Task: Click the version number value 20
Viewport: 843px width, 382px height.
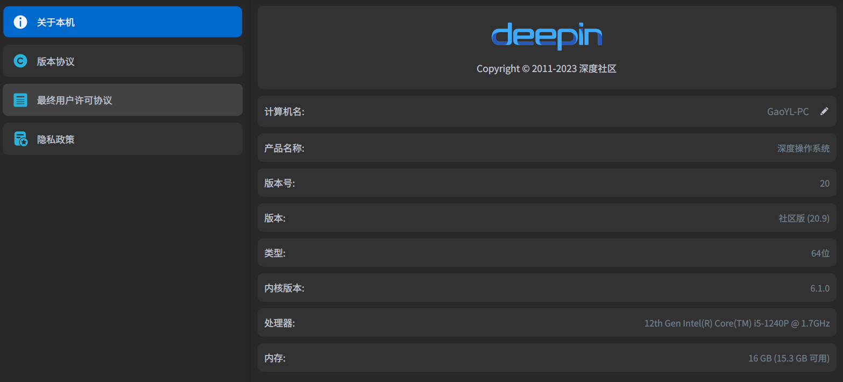Action: click(825, 183)
